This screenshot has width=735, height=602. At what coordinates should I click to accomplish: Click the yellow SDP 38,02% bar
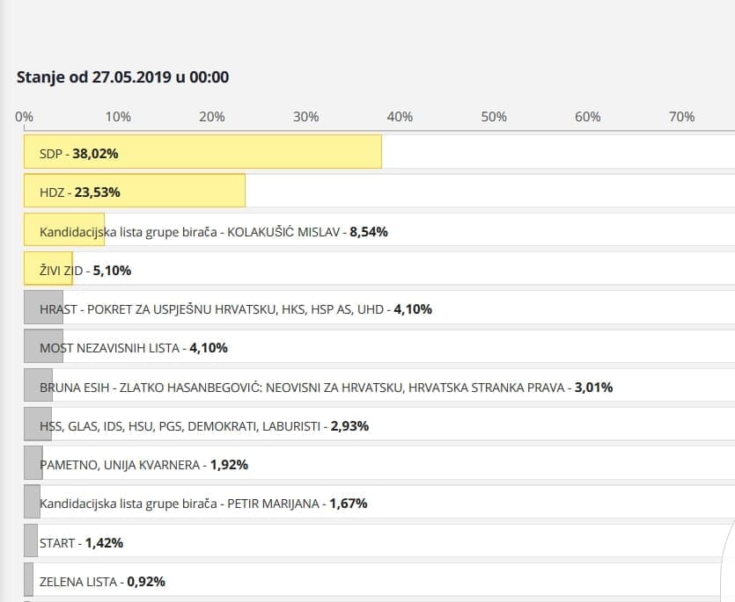[202, 152]
